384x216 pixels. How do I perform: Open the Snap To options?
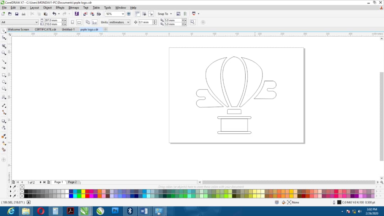tap(165, 14)
